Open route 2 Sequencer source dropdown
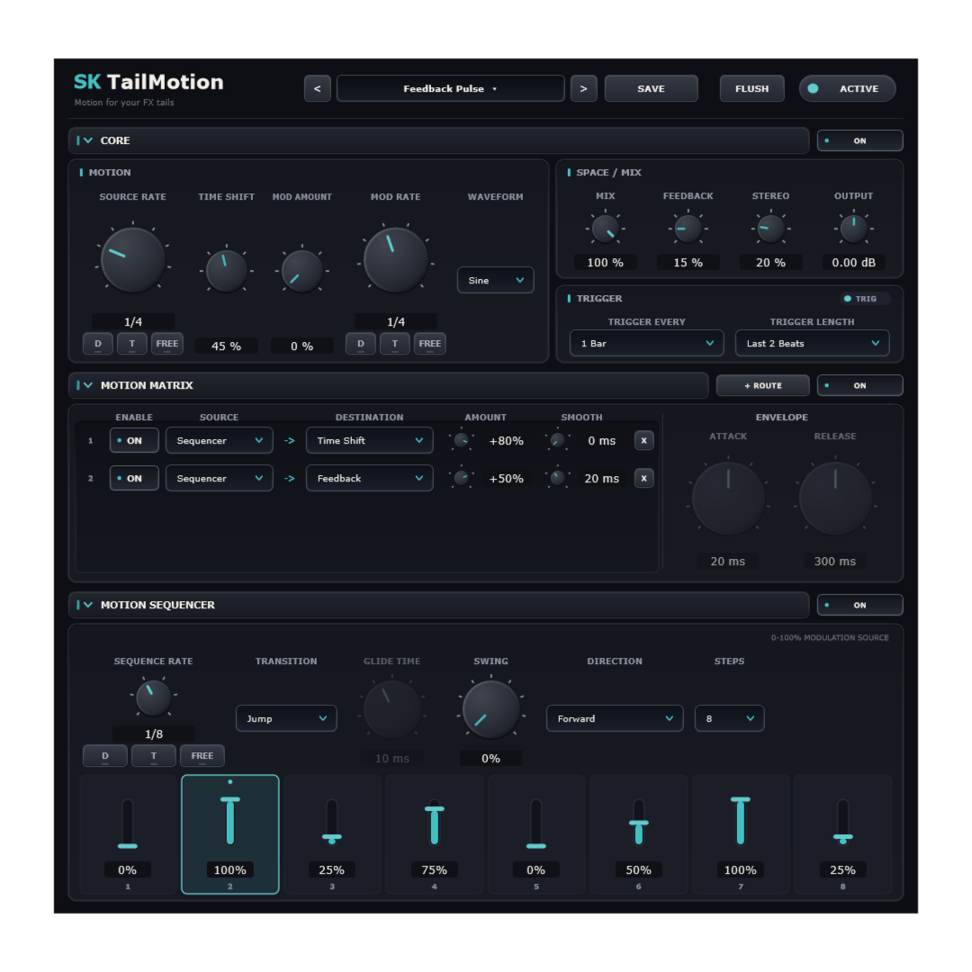Viewport: 972px width, 972px height. click(219, 479)
